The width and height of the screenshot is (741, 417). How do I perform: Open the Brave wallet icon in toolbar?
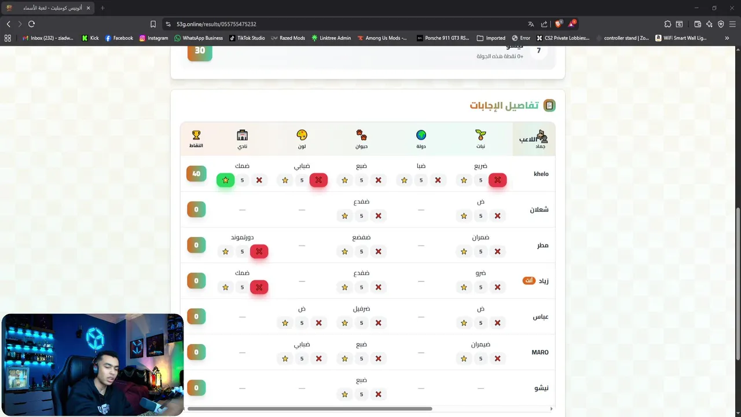click(x=698, y=24)
